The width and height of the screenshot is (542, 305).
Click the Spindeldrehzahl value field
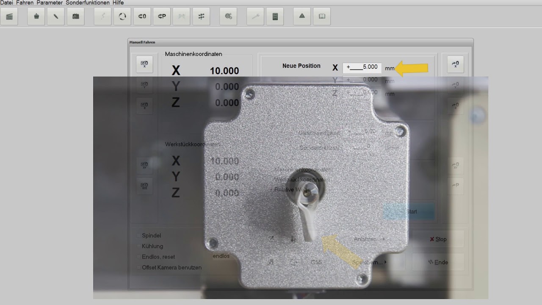click(362, 147)
